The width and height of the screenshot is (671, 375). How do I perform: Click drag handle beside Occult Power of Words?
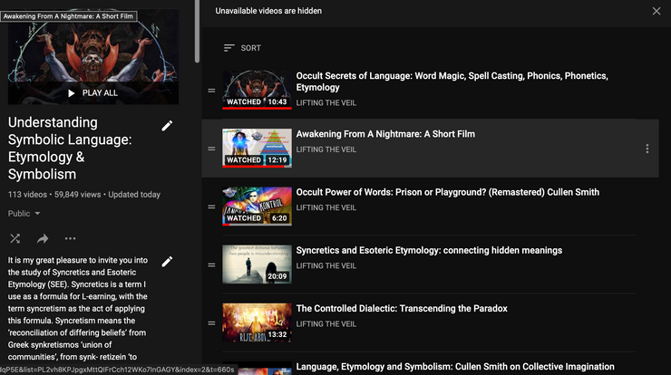pyautogui.click(x=211, y=207)
